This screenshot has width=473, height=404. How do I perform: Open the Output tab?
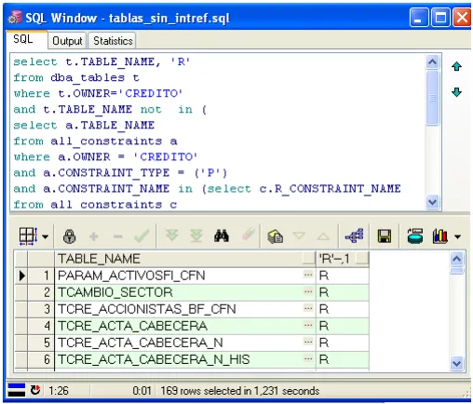coord(67,41)
